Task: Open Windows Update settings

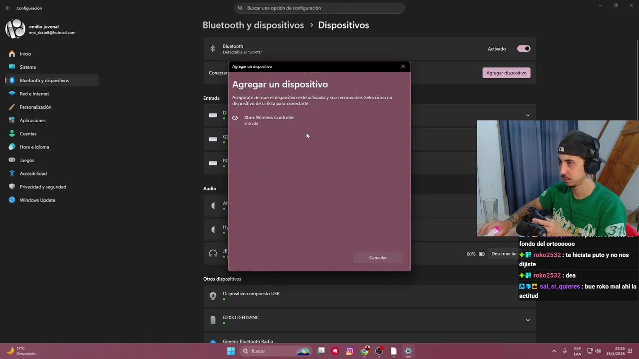Action: (52, 200)
